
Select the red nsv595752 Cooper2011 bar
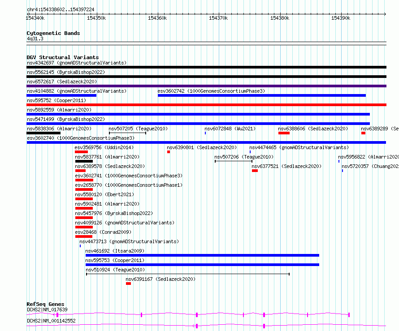coord(206,105)
